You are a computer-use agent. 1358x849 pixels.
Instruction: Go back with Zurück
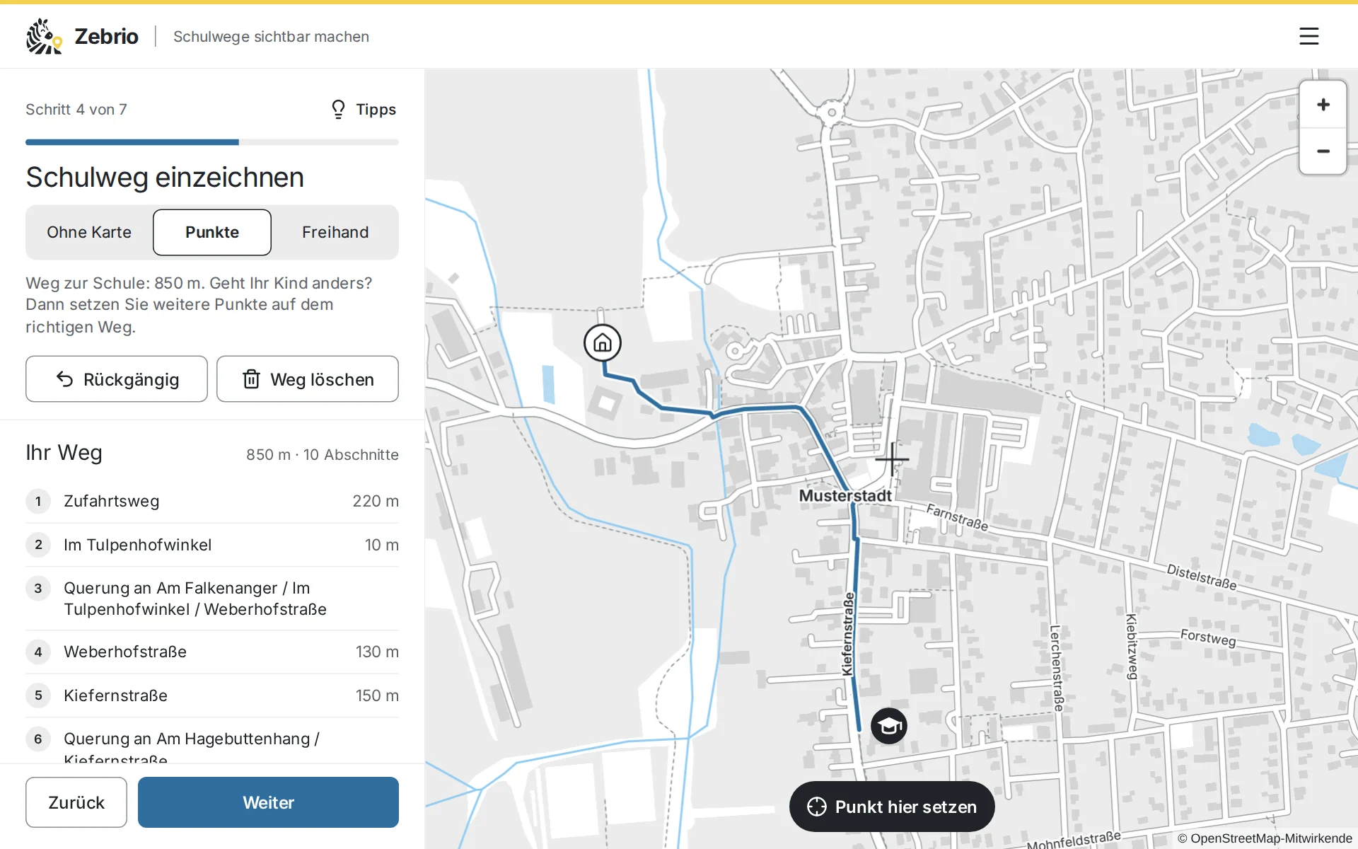76,802
